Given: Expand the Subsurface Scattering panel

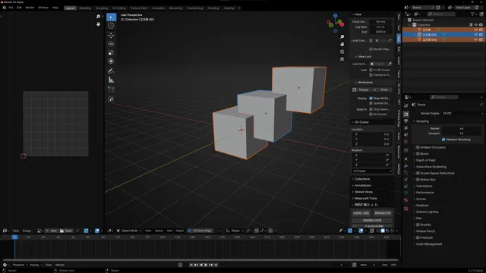Looking at the screenshot, I should tap(431, 167).
